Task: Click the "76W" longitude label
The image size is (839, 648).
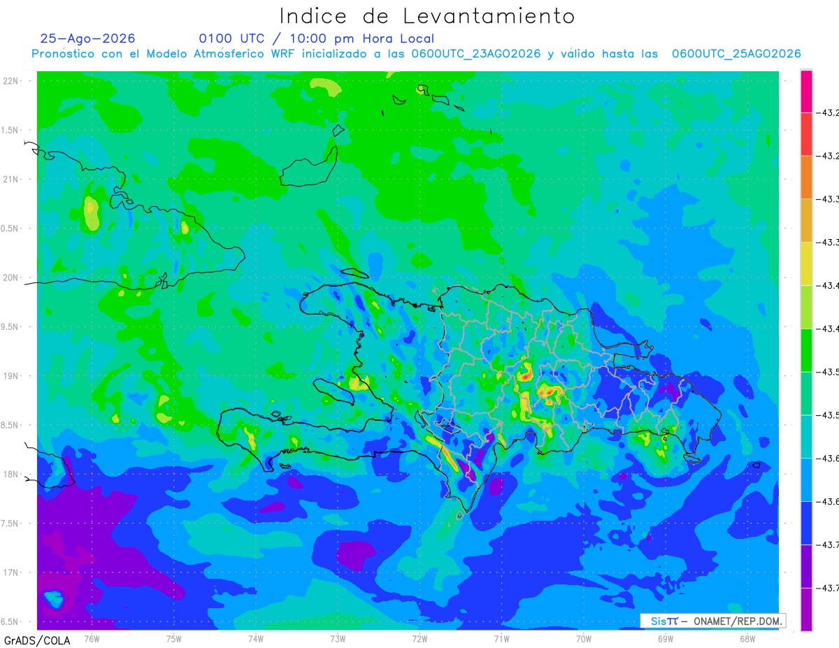Action: coord(92,638)
